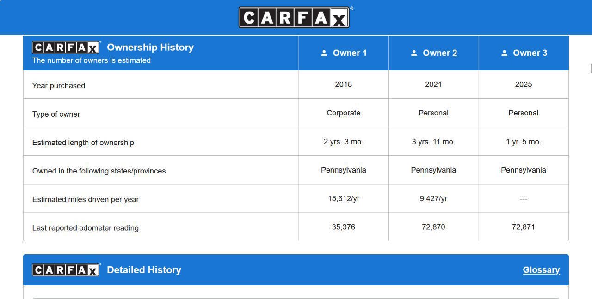Viewport: 592px width, 299px height.
Task: Click Owner 2's Pennsylvania state cell
Action: coord(433,170)
